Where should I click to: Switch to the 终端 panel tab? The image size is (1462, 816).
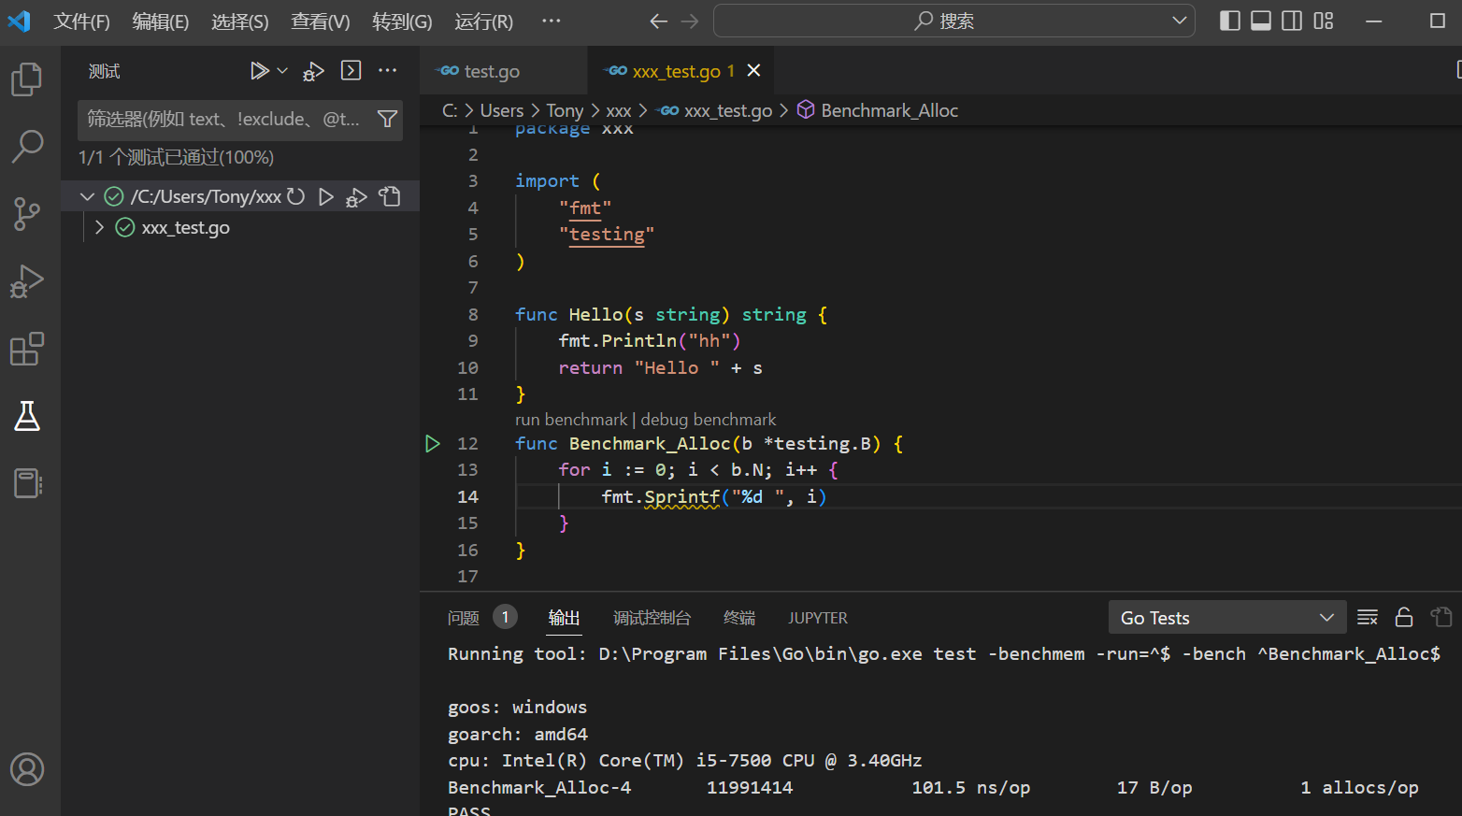(x=738, y=618)
